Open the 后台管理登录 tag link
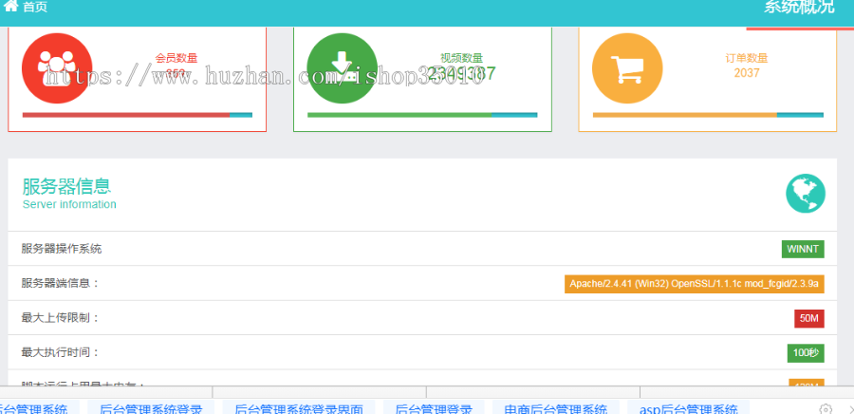 click(x=434, y=408)
